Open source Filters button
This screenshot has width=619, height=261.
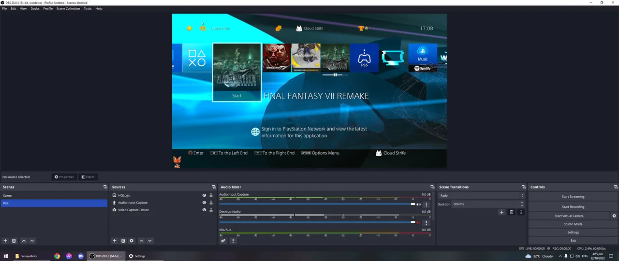pos(88,177)
